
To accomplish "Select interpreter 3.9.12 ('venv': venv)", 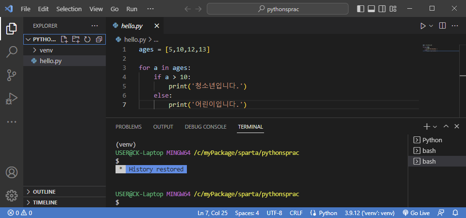I will point(369,213).
